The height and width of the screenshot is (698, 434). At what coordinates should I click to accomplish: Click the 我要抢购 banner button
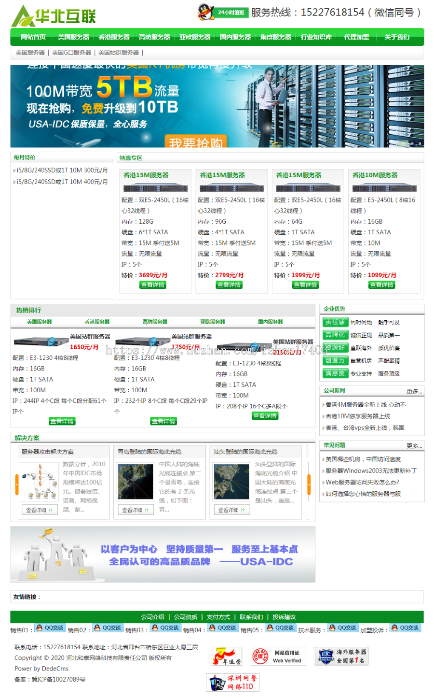coord(196,142)
